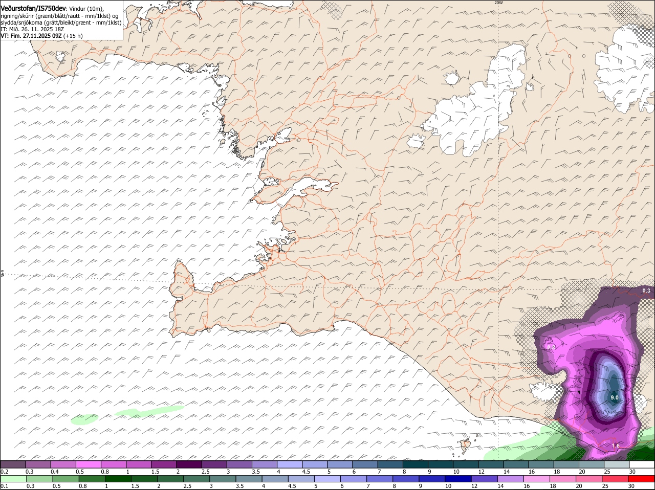
Task: Pick the violet 12 swatch in lower legend
Action: click(x=485, y=479)
